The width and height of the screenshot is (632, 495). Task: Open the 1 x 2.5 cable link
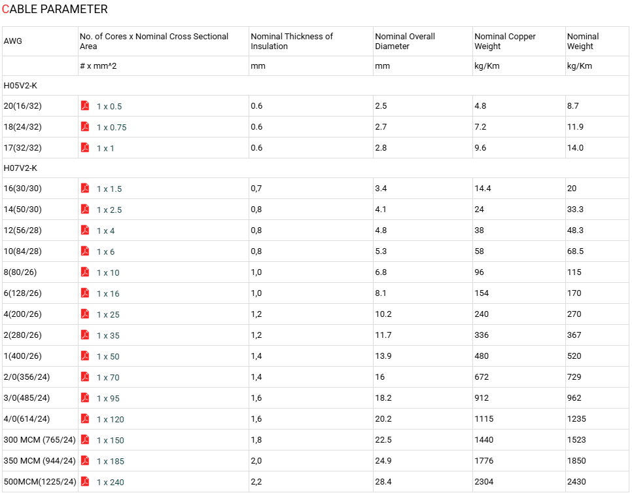coord(109,210)
